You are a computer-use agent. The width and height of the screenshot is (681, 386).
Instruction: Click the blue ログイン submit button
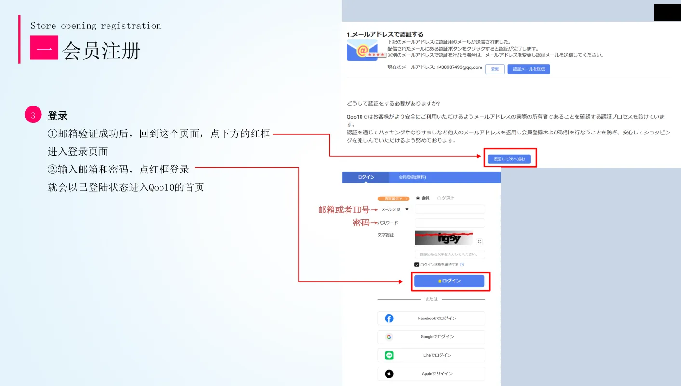coord(449,281)
